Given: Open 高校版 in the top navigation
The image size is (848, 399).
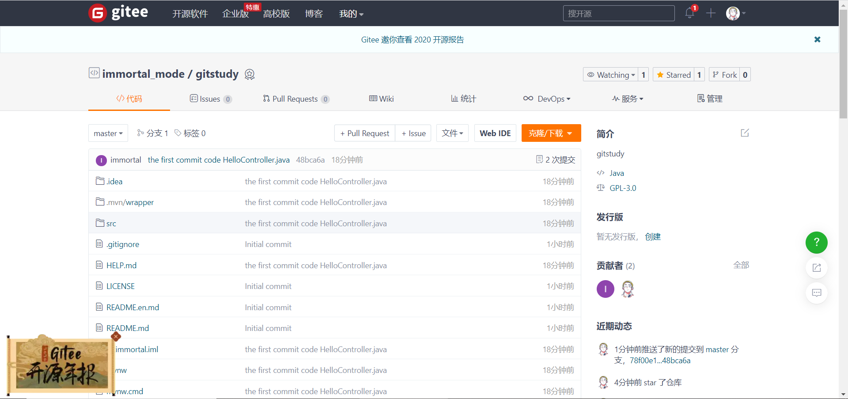Looking at the screenshot, I should tap(276, 14).
